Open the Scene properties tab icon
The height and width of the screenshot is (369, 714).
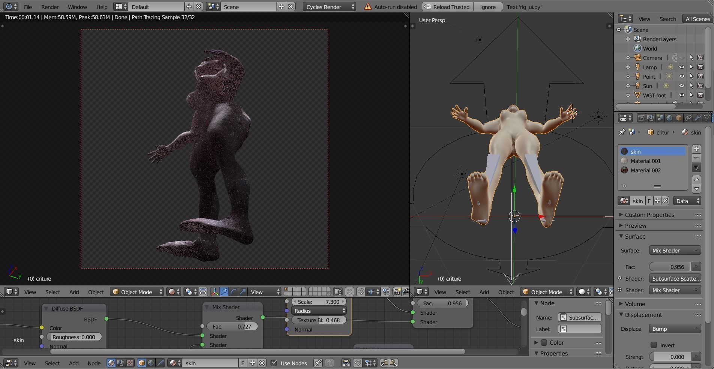point(660,118)
